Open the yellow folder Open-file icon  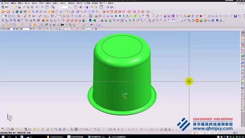[15, 7]
